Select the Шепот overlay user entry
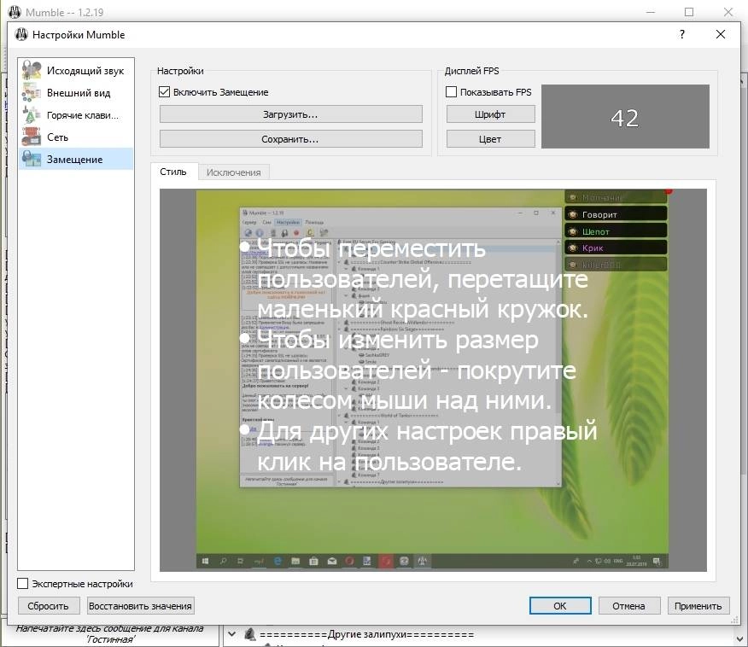This screenshot has height=647, width=748. pyautogui.click(x=616, y=231)
